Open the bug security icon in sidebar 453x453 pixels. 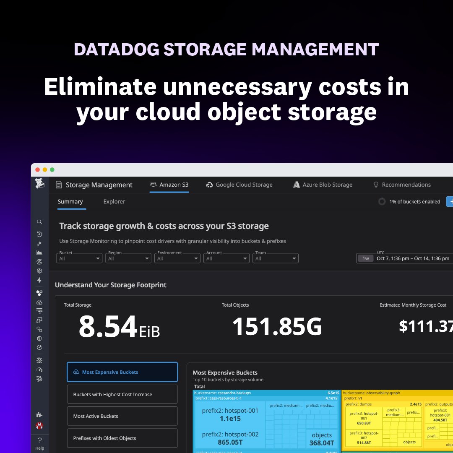click(x=39, y=360)
